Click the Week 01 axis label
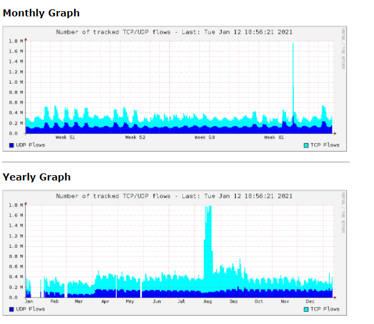Viewport: 374px width, 324px height. [273, 137]
